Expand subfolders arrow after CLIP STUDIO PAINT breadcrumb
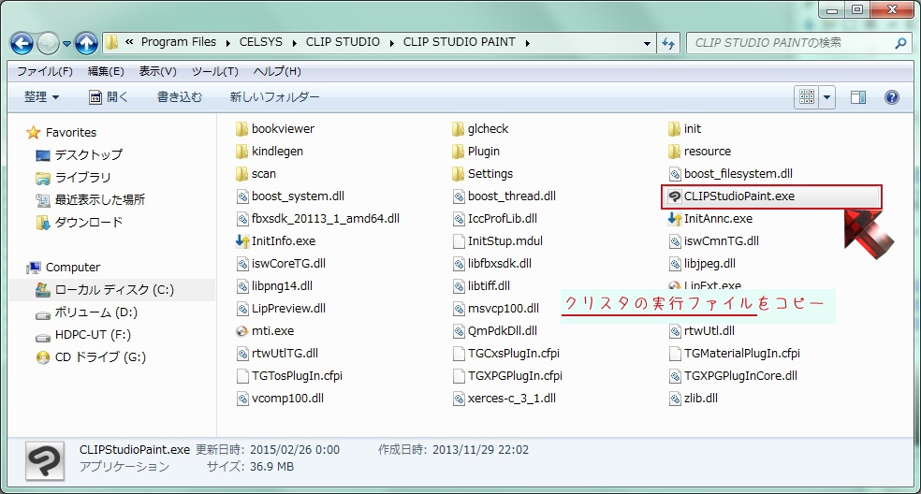 [x=528, y=43]
